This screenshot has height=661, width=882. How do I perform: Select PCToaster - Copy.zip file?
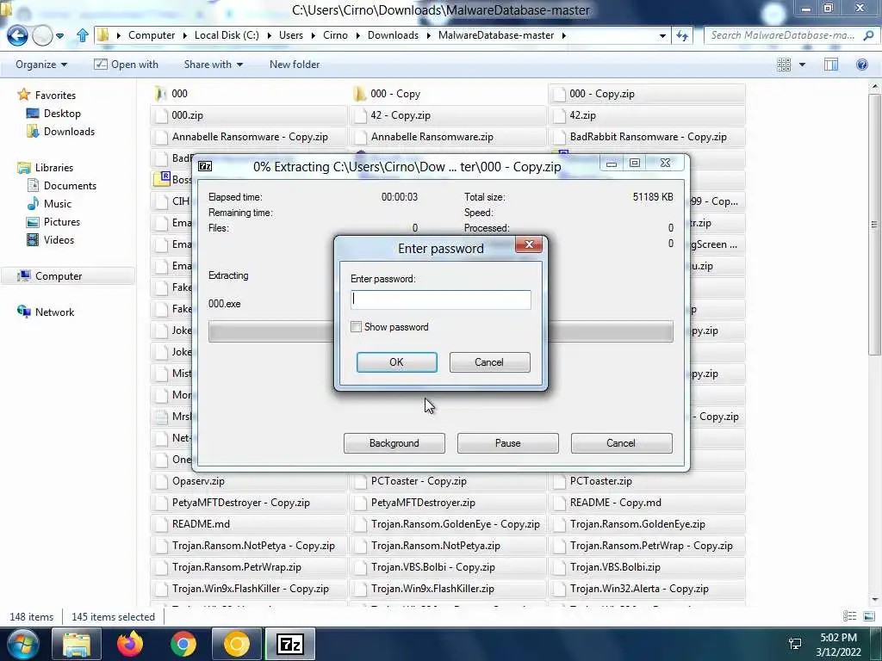pos(448,481)
